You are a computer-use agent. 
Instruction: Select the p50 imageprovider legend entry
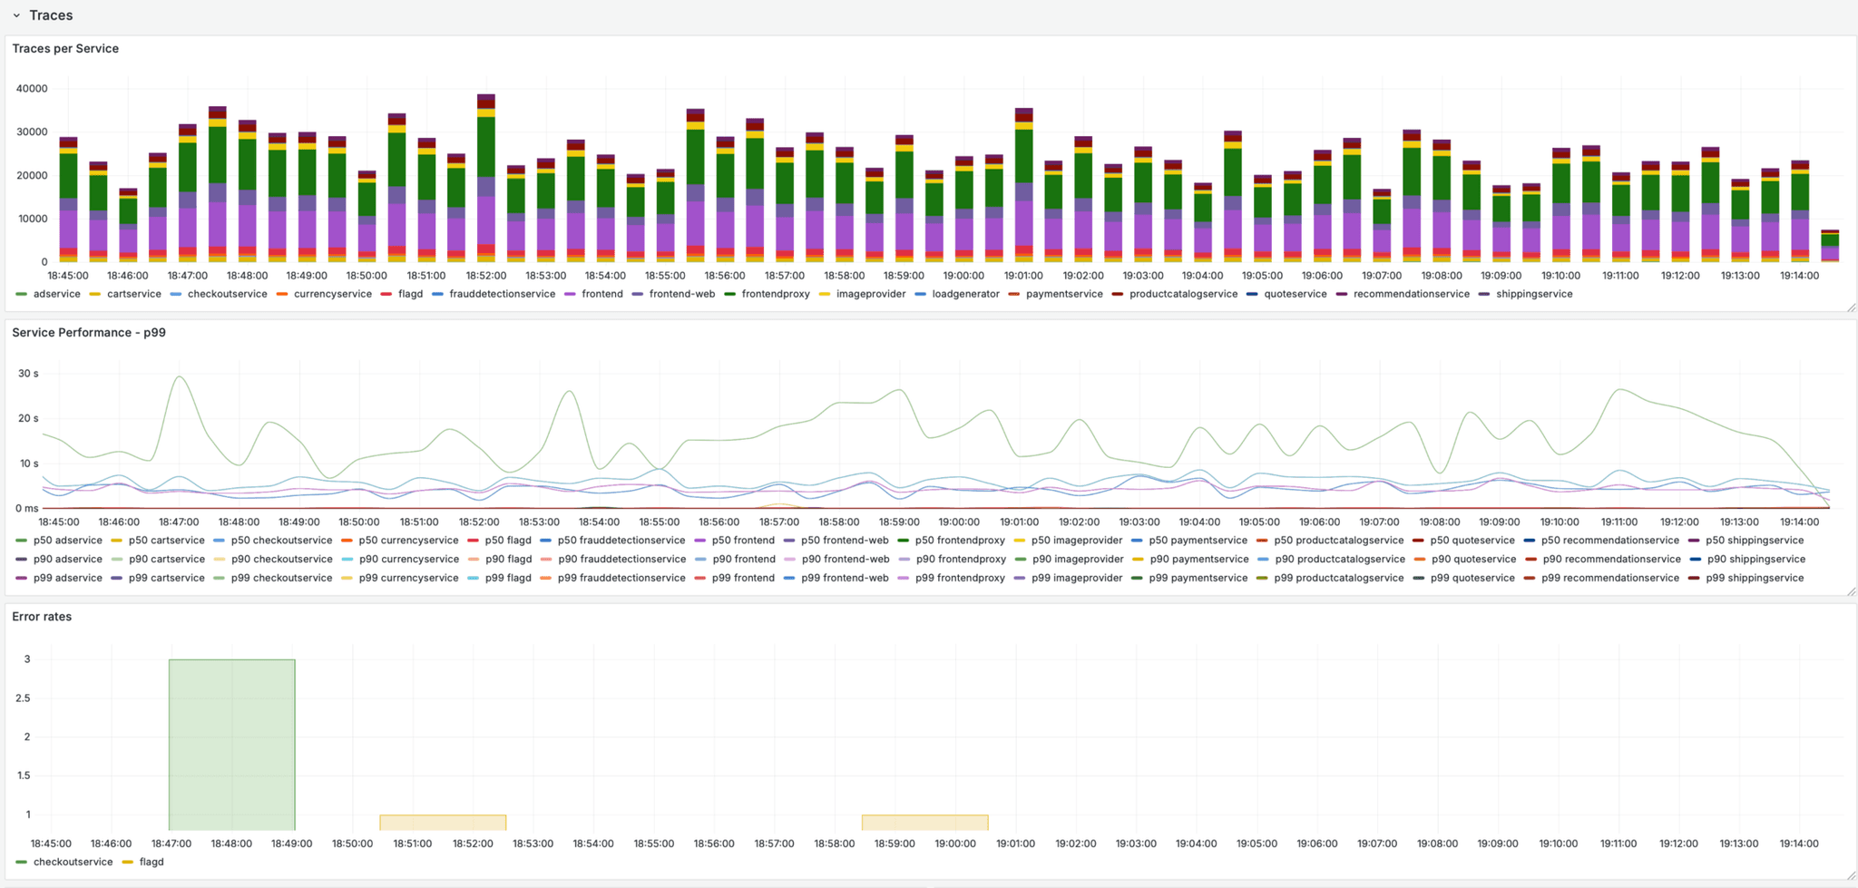pos(1078,541)
